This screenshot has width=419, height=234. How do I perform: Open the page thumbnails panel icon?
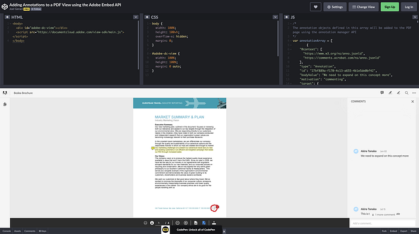[5, 104]
